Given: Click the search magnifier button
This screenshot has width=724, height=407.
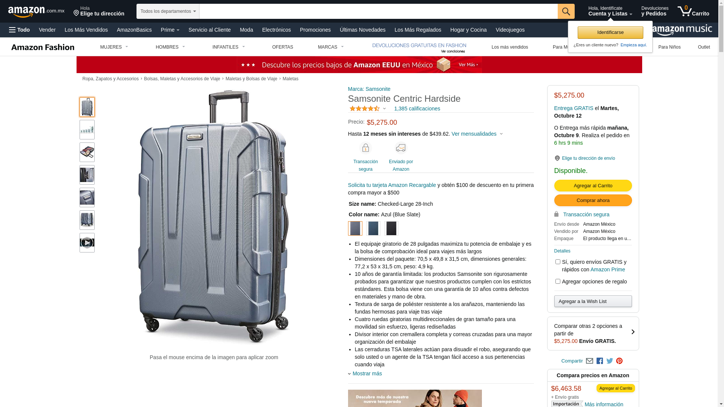Looking at the screenshot, I should coord(566,11).
